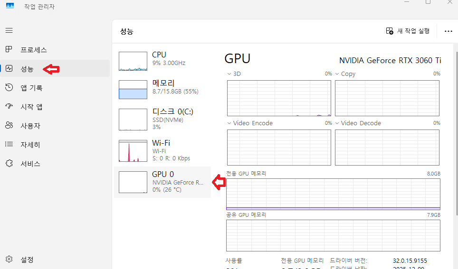Select the 디스크 0(C:) thumbnail graph
458x269 pixels.
(x=133, y=120)
